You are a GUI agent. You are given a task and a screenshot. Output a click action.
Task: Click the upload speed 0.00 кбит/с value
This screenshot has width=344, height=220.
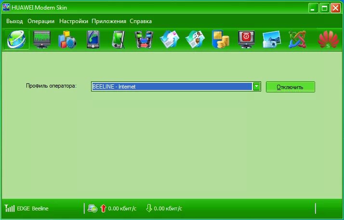pyautogui.click(x=122, y=208)
